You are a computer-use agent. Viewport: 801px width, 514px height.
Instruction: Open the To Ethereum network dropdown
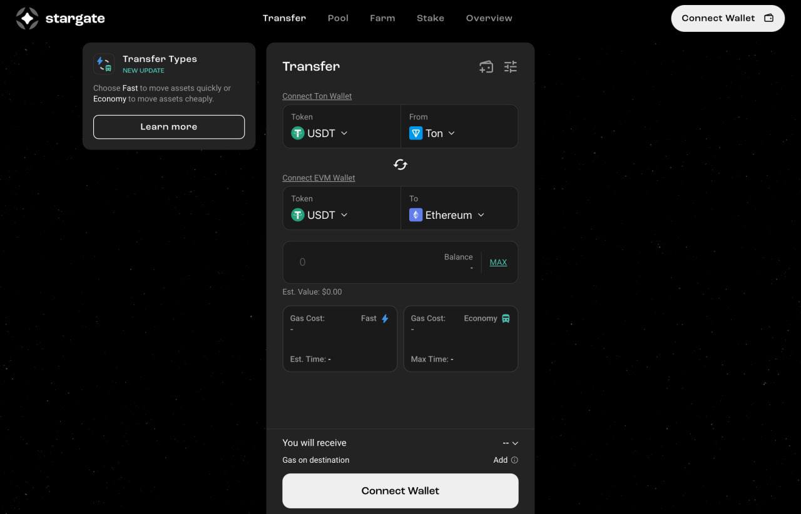[x=459, y=208]
